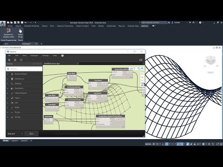
Task: Toggle object snap tracking in status bar
Action: 178,144
